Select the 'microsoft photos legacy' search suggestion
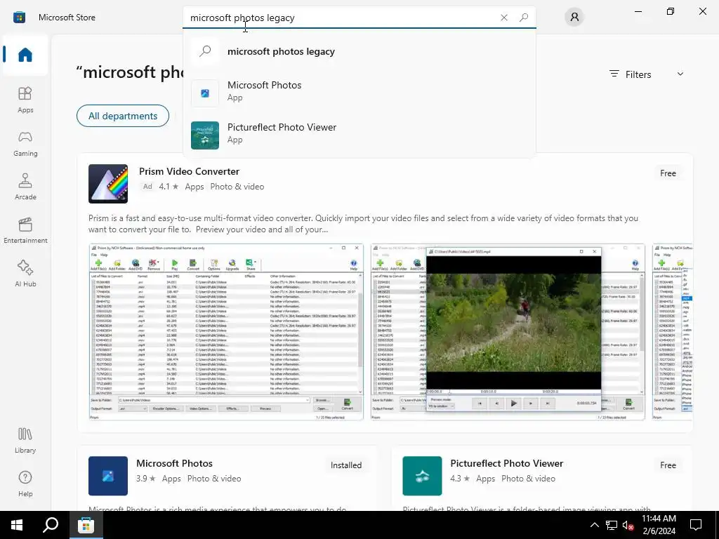Screen dimensions: 719x539 tap(359, 51)
